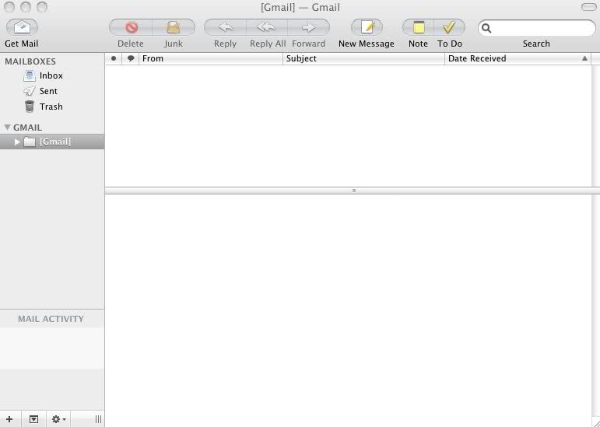Click the Forward arrow icon
The width and height of the screenshot is (600, 427).
click(308, 27)
